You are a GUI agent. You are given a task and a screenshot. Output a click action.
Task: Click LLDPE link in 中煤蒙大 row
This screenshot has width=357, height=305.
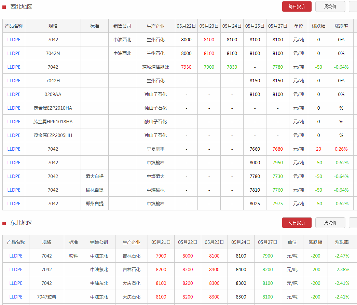point(14,176)
